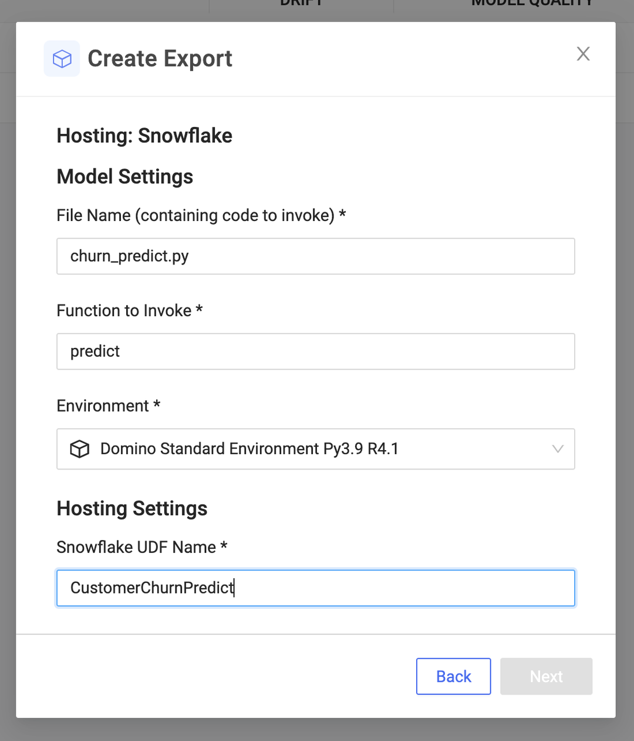Viewport: 634px width, 741px height.
Task: Click the Back button
Action: click(x=453, y=676)
